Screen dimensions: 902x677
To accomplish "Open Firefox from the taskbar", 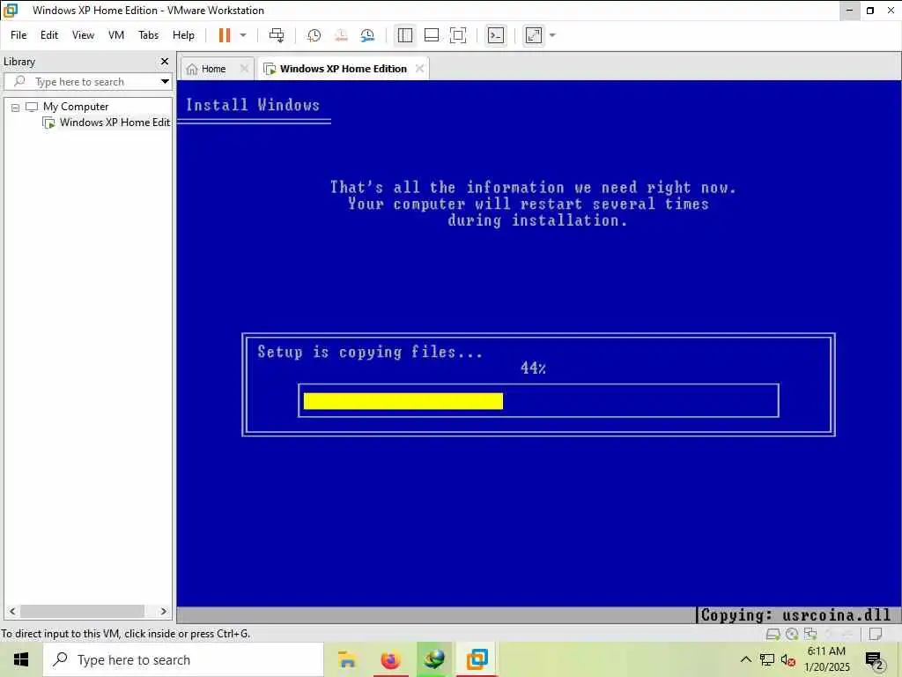I will pyautogui.click(x=390, y=659).
